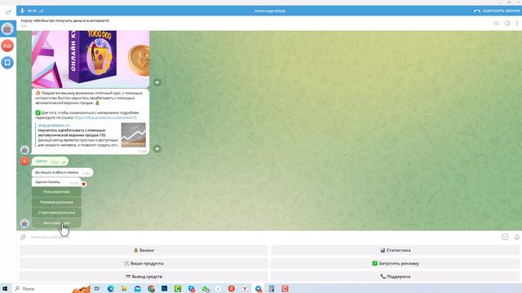
Task: Open the three-dot chat options menu
Action: (517, 24)
